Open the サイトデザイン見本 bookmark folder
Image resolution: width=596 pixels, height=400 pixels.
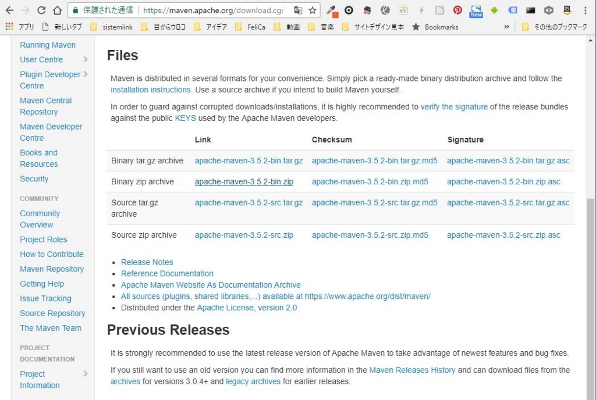click(373, 27)
